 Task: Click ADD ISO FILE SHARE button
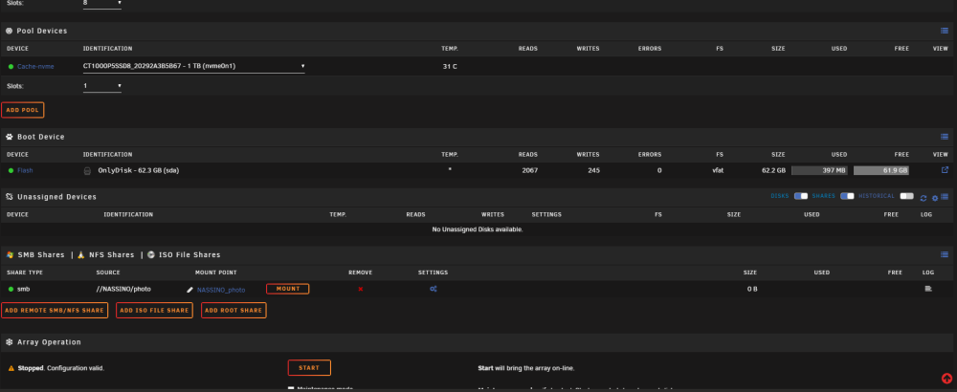(x=154, y=311)
